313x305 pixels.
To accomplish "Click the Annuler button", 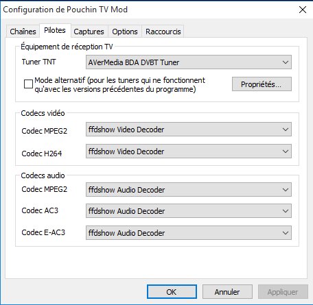I will click(227, 291).
